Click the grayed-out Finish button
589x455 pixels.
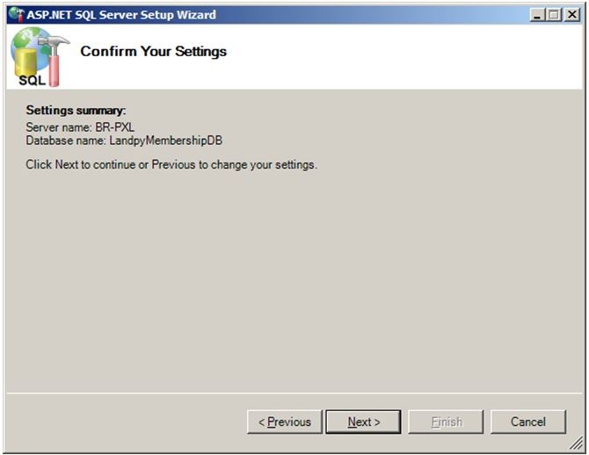[x=446, y=422]
